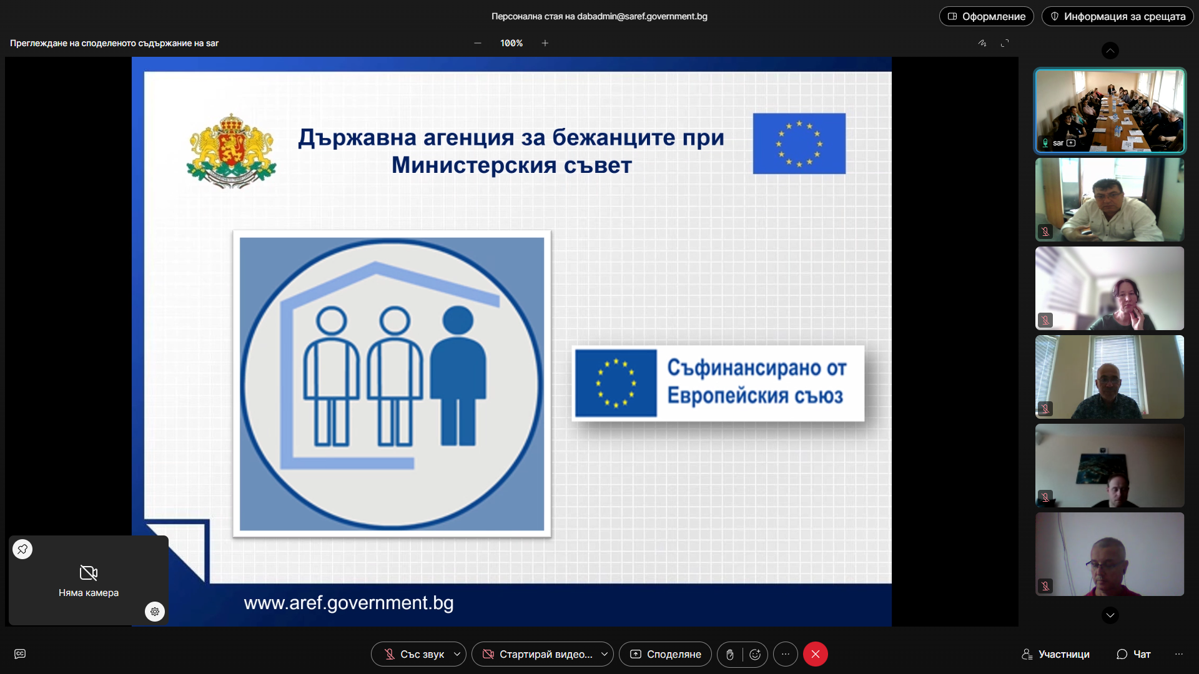Click the Съфинансирано от Европейския съюз banner

pyautogui.click(x=718, y=383)
